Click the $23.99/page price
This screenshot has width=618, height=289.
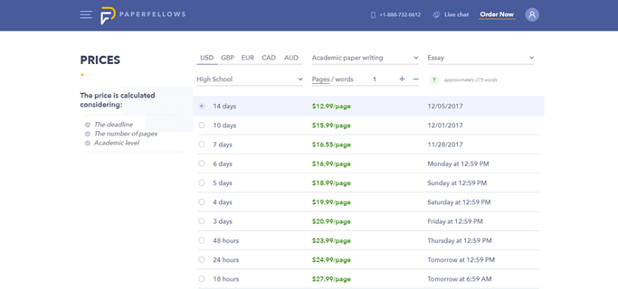click(x=331, y=240)
